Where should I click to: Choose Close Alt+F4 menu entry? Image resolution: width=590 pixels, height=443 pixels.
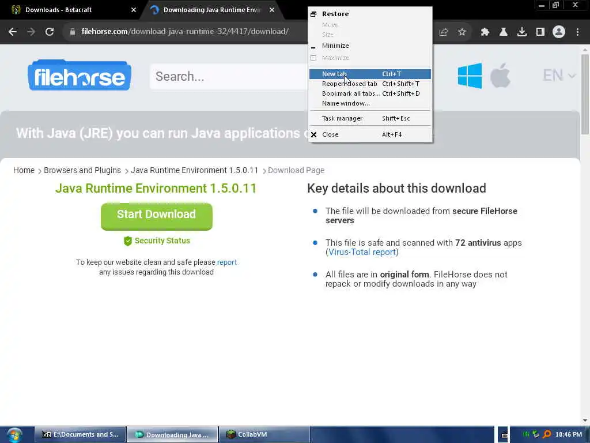click(370, 134)
